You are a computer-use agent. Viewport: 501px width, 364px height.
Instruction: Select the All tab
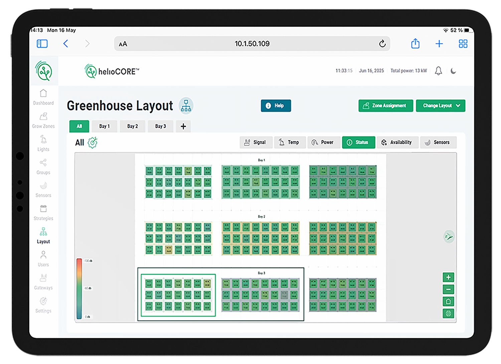point(79,126)
